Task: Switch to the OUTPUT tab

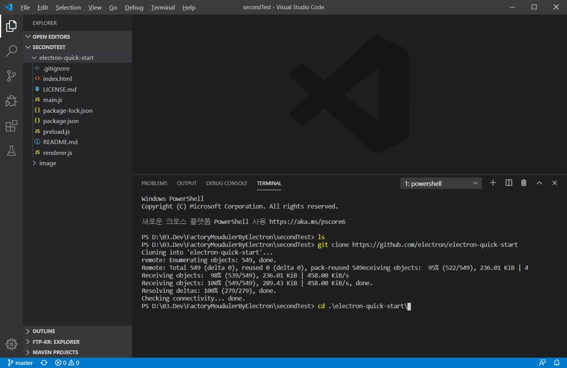Action: tap(187, 183)
